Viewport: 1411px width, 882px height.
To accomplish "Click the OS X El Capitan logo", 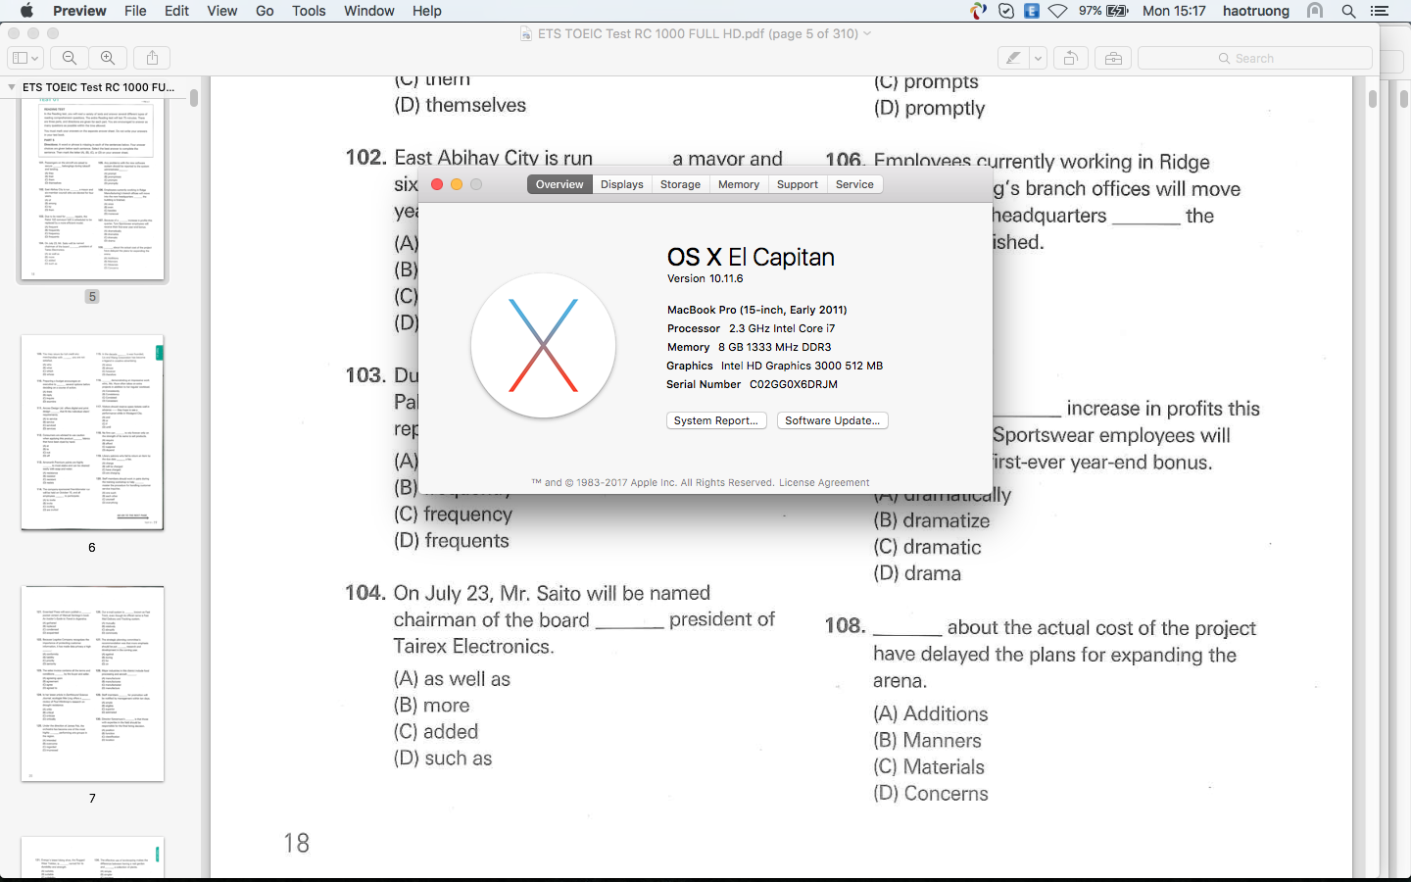I will tap(543, 346).
